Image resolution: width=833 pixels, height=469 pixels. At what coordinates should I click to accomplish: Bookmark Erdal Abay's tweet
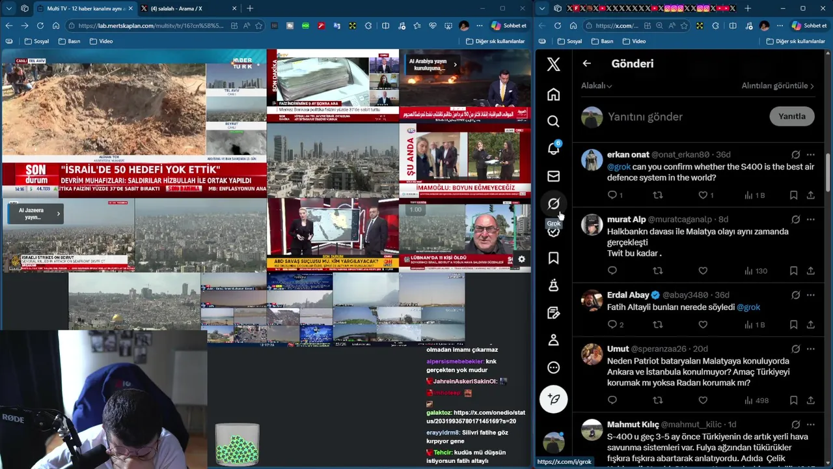793,324
